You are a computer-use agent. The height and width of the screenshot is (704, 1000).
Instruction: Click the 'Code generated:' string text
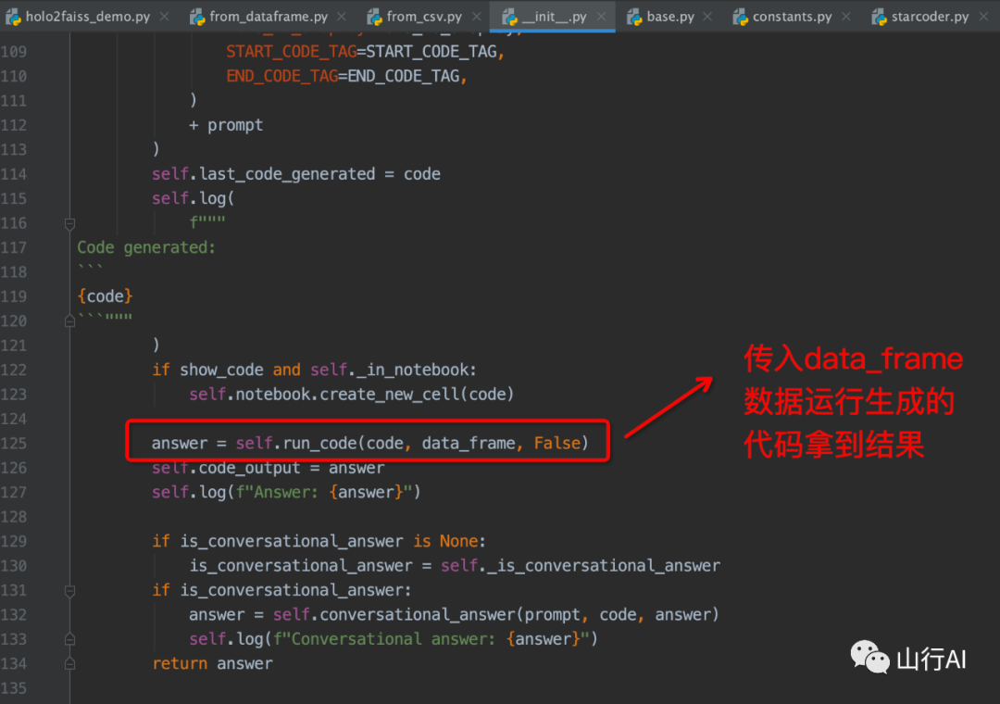(x=146, y=247)
